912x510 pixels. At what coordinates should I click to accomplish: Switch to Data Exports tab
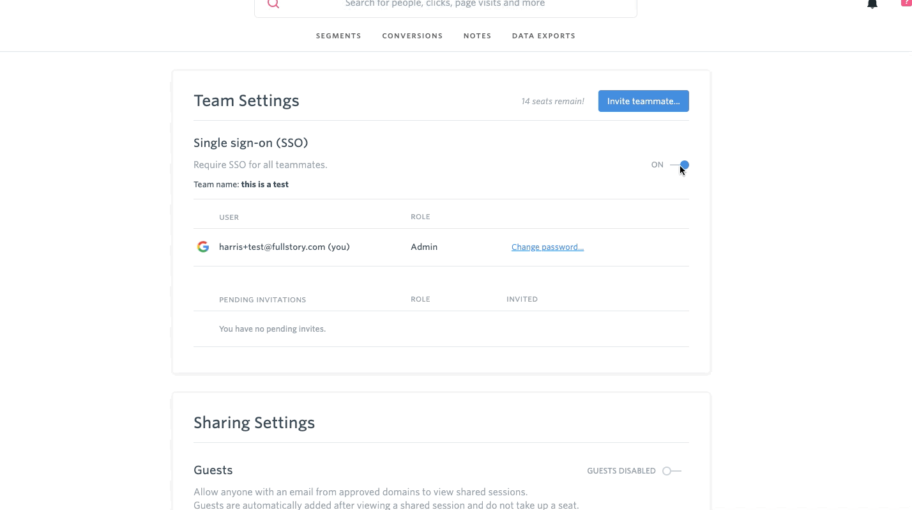pos(543,36)
